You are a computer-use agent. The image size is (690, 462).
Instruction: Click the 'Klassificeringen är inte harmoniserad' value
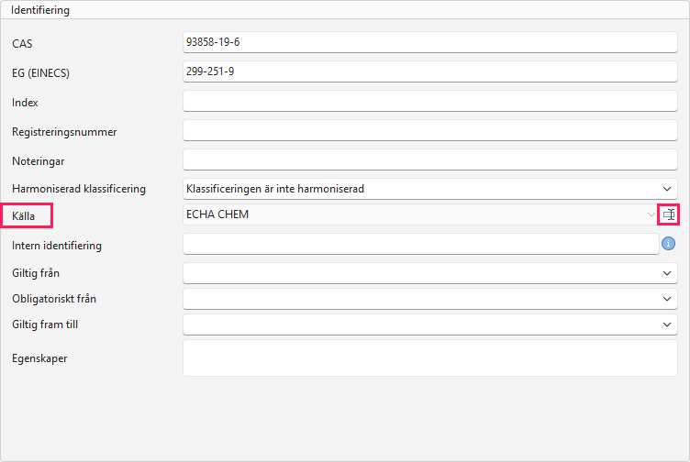pyautogui.click(x=275, y=189)
